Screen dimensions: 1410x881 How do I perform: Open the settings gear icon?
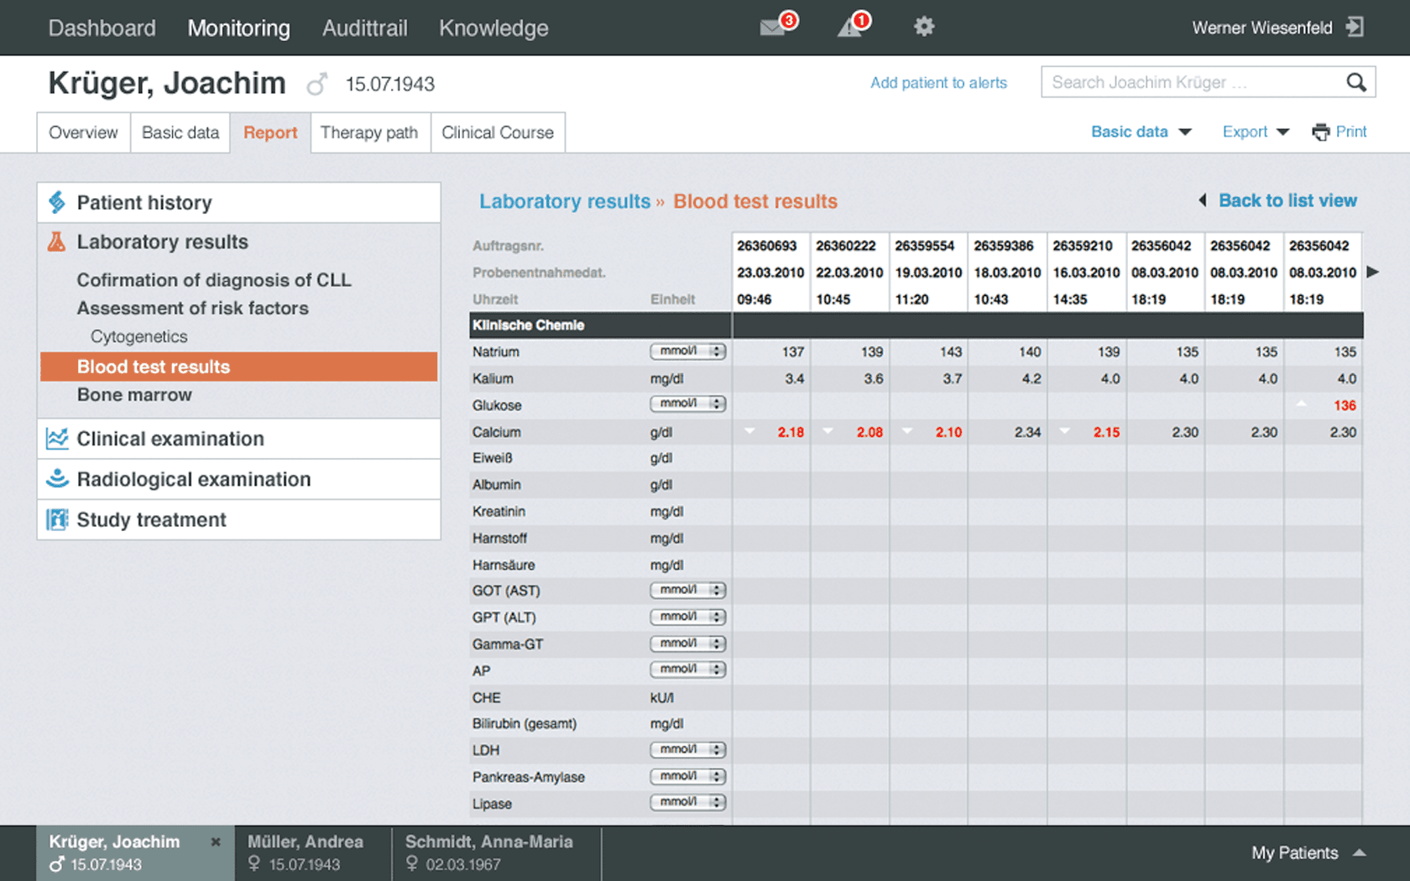tap(924, 27)
